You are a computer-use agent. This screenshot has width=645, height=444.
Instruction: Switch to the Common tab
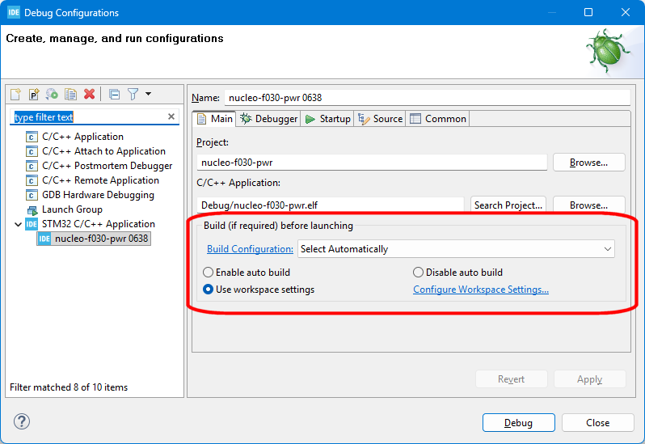coord(438,119)
